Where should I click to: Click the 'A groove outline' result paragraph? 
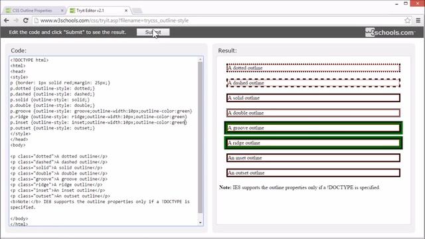click(x=313, y=128)
